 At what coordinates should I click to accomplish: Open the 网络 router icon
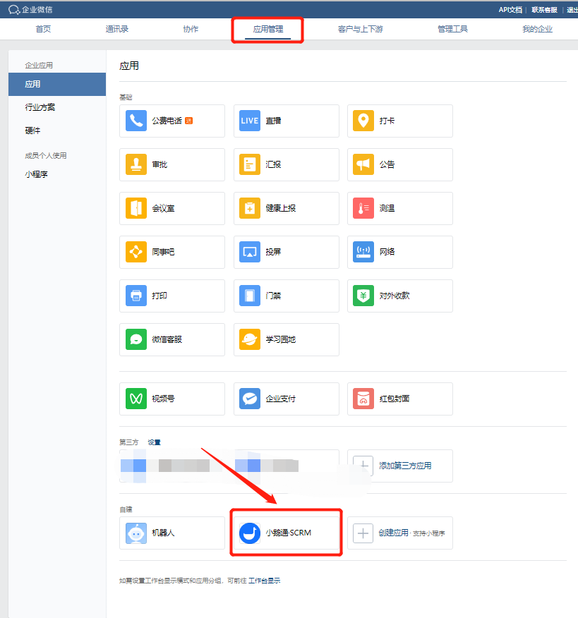363,252
